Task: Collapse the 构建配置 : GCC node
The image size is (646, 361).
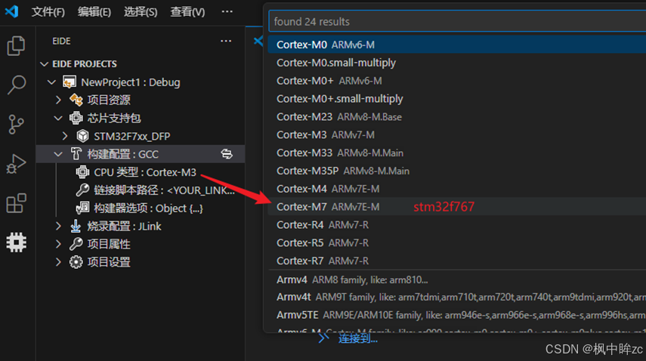Action: (x=58, y=154)
